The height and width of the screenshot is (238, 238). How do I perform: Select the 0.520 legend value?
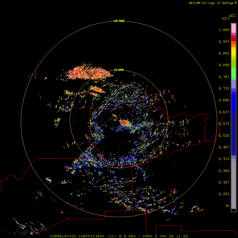point(224,136)
